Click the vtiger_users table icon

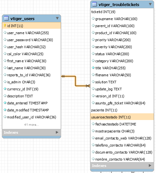pyautogui.click(x=6, y=18)
